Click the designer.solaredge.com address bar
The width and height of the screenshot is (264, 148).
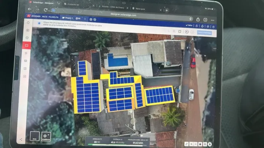click(x=123, y=15)
